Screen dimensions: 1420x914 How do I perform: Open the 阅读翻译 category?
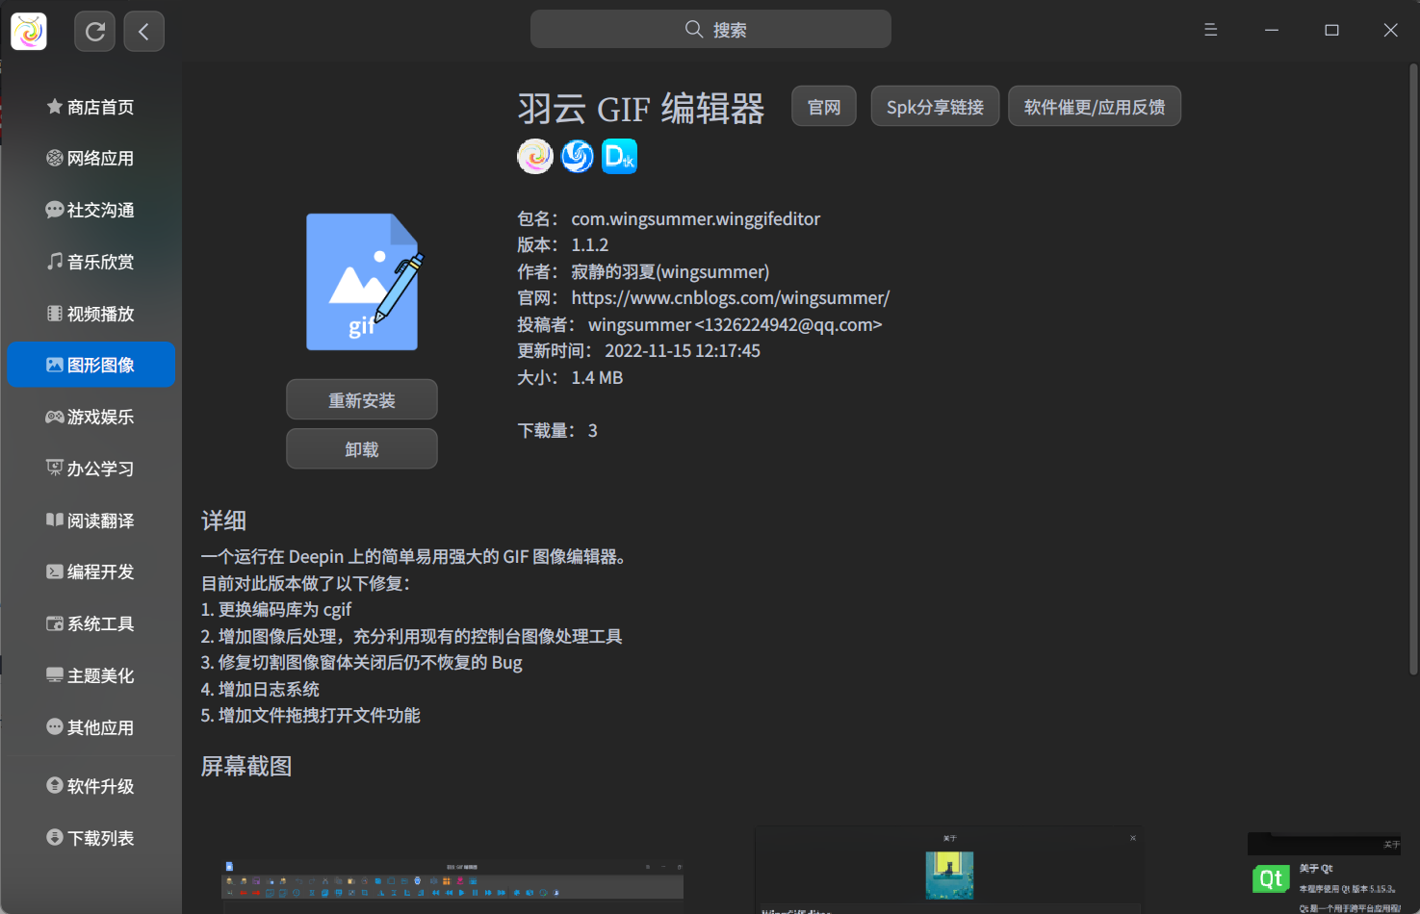pos(90,520)
